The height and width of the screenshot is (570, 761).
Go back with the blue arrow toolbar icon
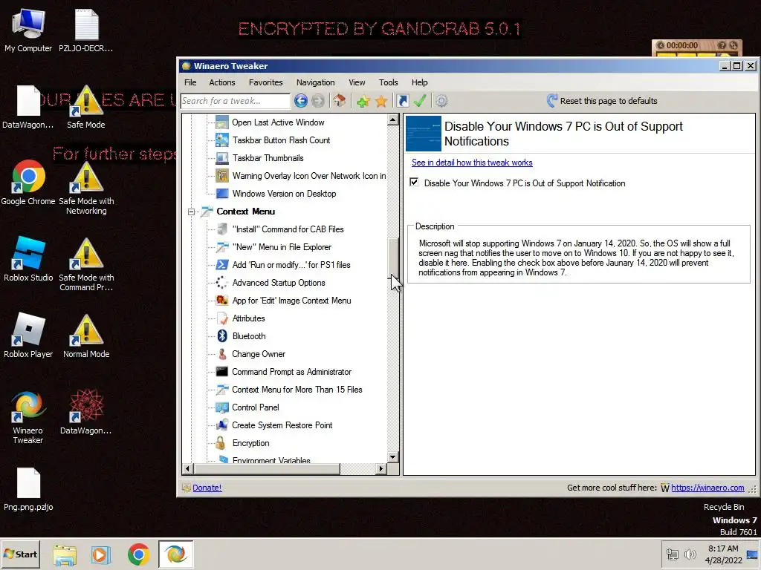coord(301,101)
